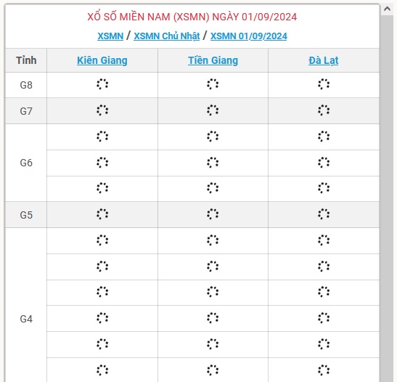The width and height of the screenshot is (397, 382).
Task: Click the G5 loading spinner for Đà Lạt
Action: point(324,214)
